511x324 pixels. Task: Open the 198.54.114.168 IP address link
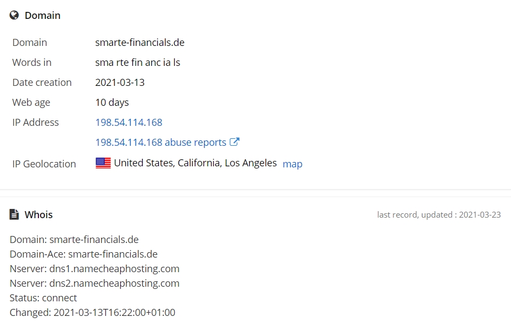(x=129, y=123)
